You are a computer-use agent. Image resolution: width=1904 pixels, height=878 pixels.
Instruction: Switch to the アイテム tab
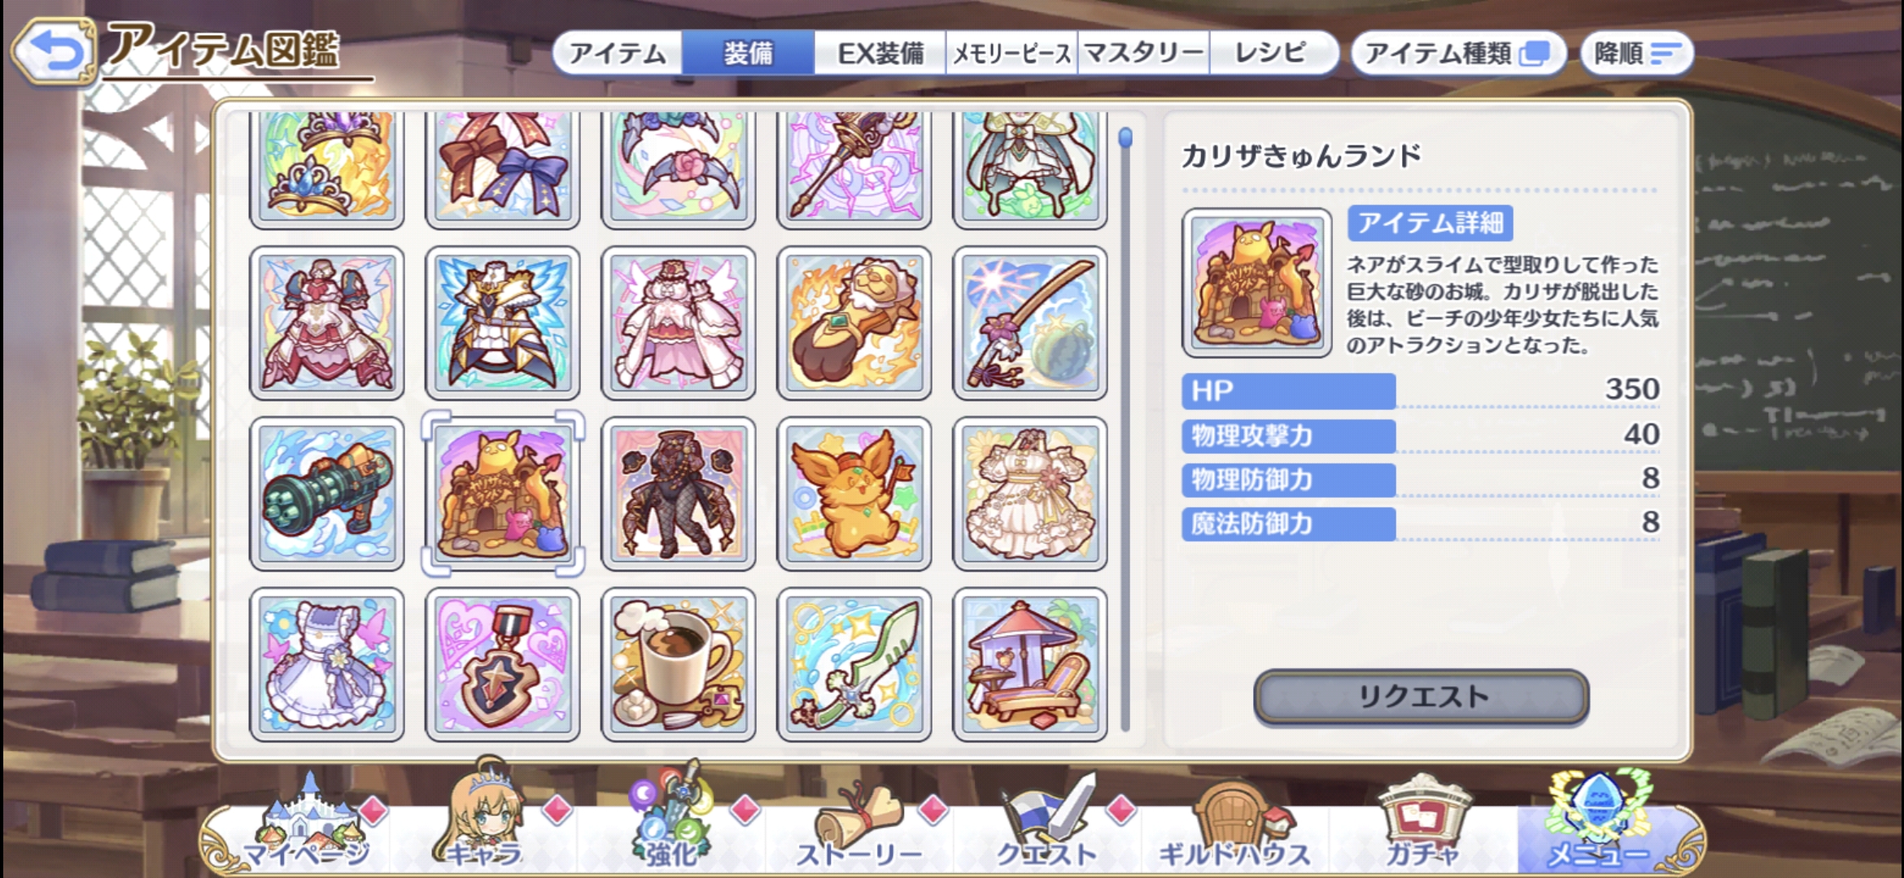(618, 54)
